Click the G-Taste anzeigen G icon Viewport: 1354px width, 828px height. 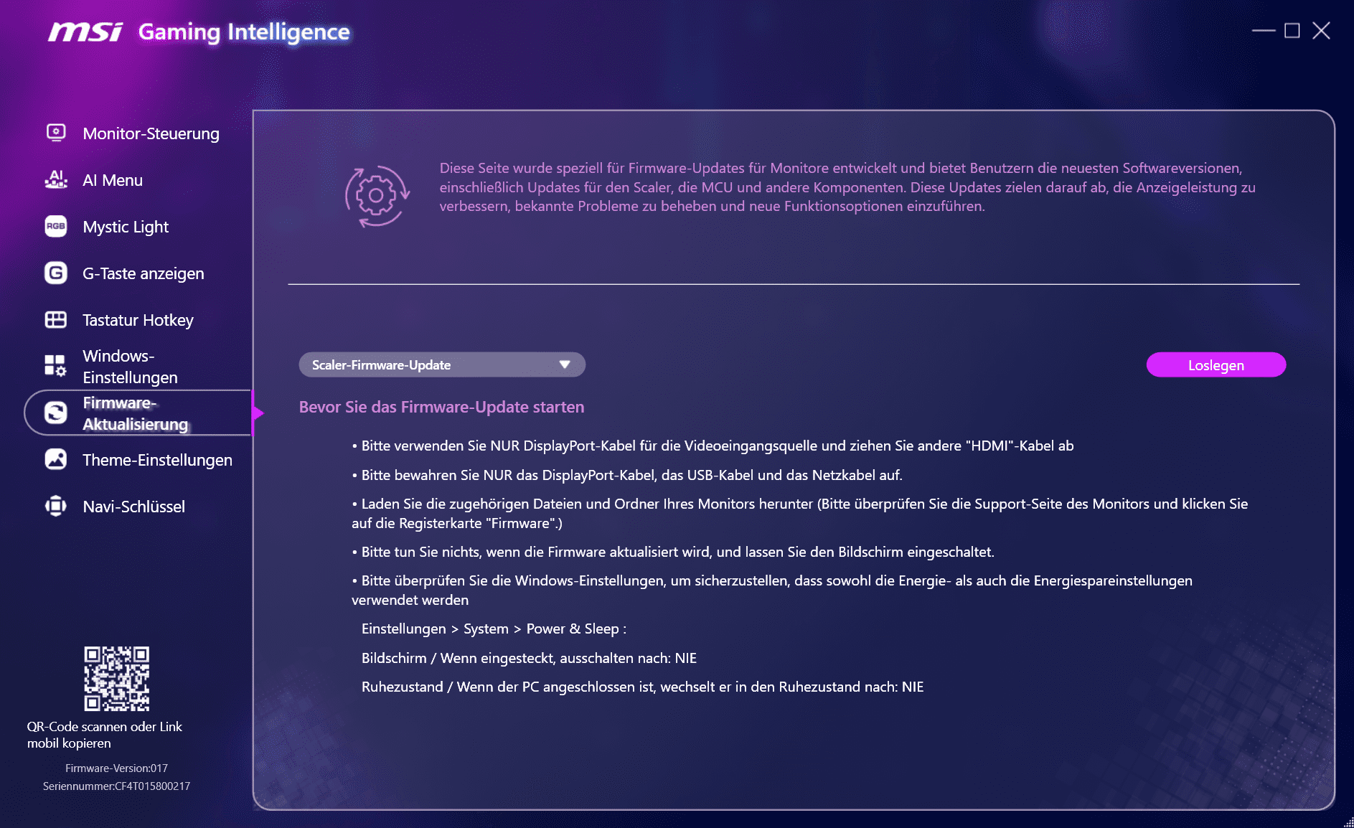[56, 273]
